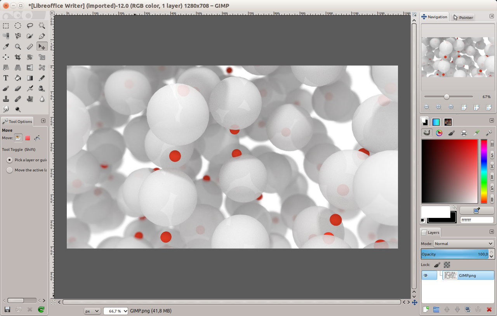Select the Color Picker eyedropper tool

[x=6, y=47]
